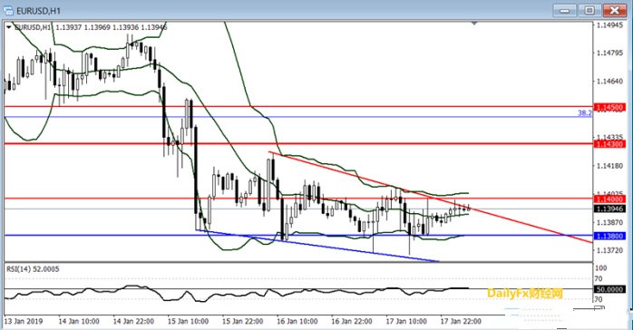This screenshot has height=330, width=633.
Task: Click the small triangle before the EURUSD,H1 chart label
Action: [9, 27]
